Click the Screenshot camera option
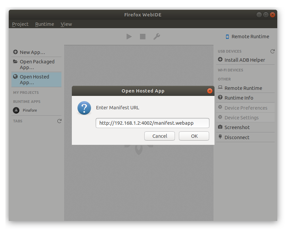Viewport: 287px width, 229px height. pyautogui.click(x=237, y=127)
